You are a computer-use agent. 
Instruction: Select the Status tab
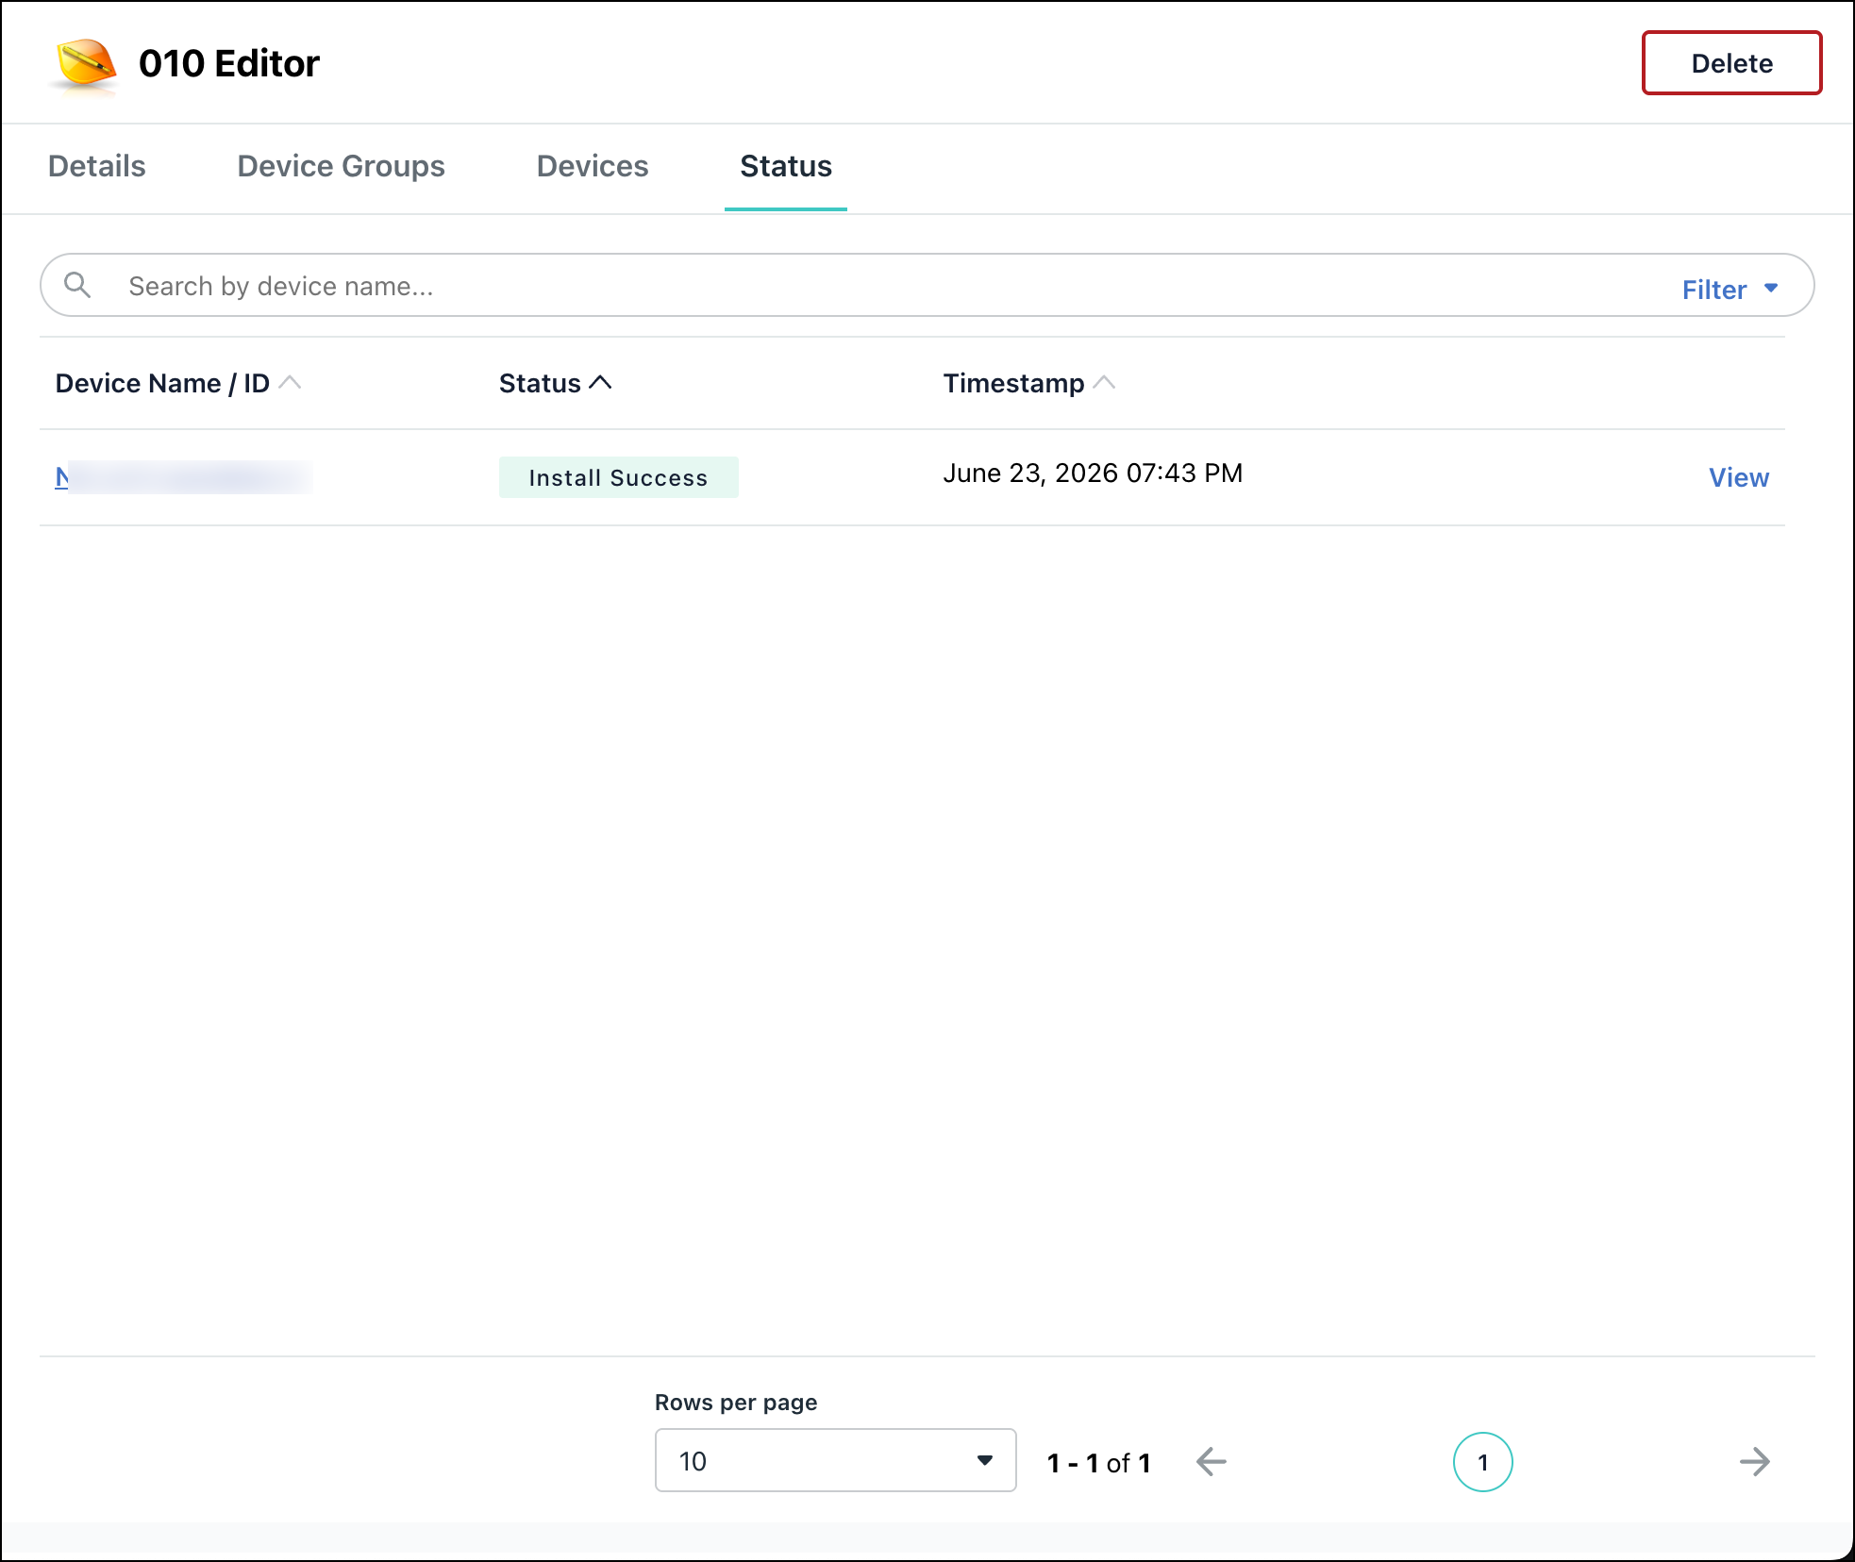click(786, 166)
